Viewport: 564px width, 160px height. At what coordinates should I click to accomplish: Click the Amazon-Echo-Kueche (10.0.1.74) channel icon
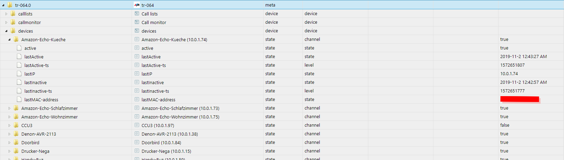tap(137, 39)
